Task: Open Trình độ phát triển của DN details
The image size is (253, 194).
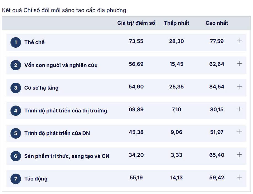Action: coord(240,132)
